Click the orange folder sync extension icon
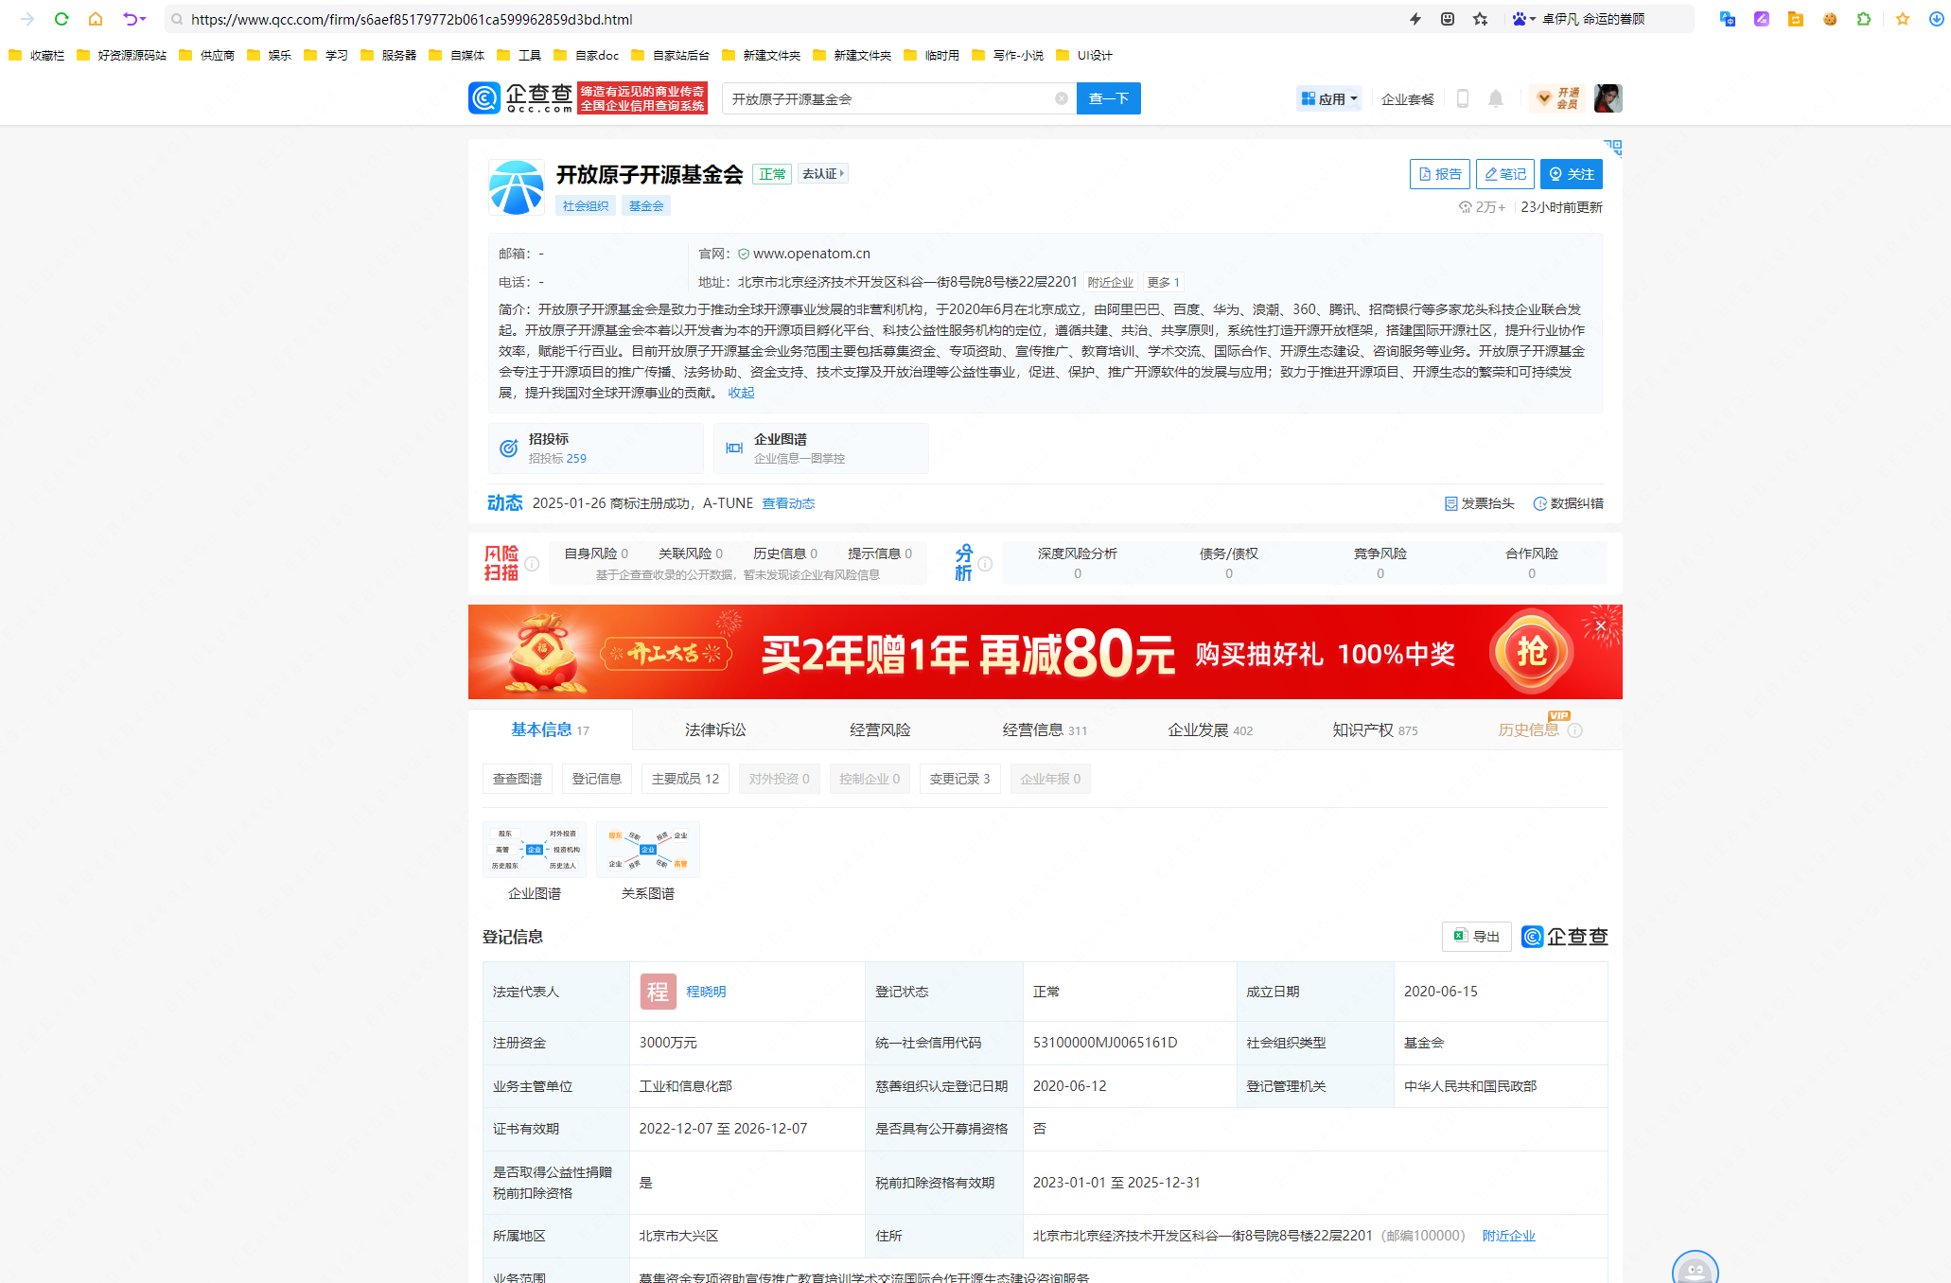The width and height of the screenshot is (1951, 1283). (1796, 19)
